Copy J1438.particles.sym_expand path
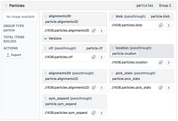This screenshot has height=121, width=178. 94,113
